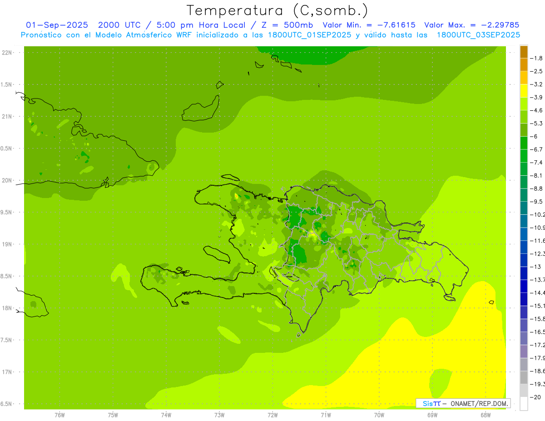Click the legend value '-1.8'
This screenshot has width=545, height=421.
pos(536,58)
